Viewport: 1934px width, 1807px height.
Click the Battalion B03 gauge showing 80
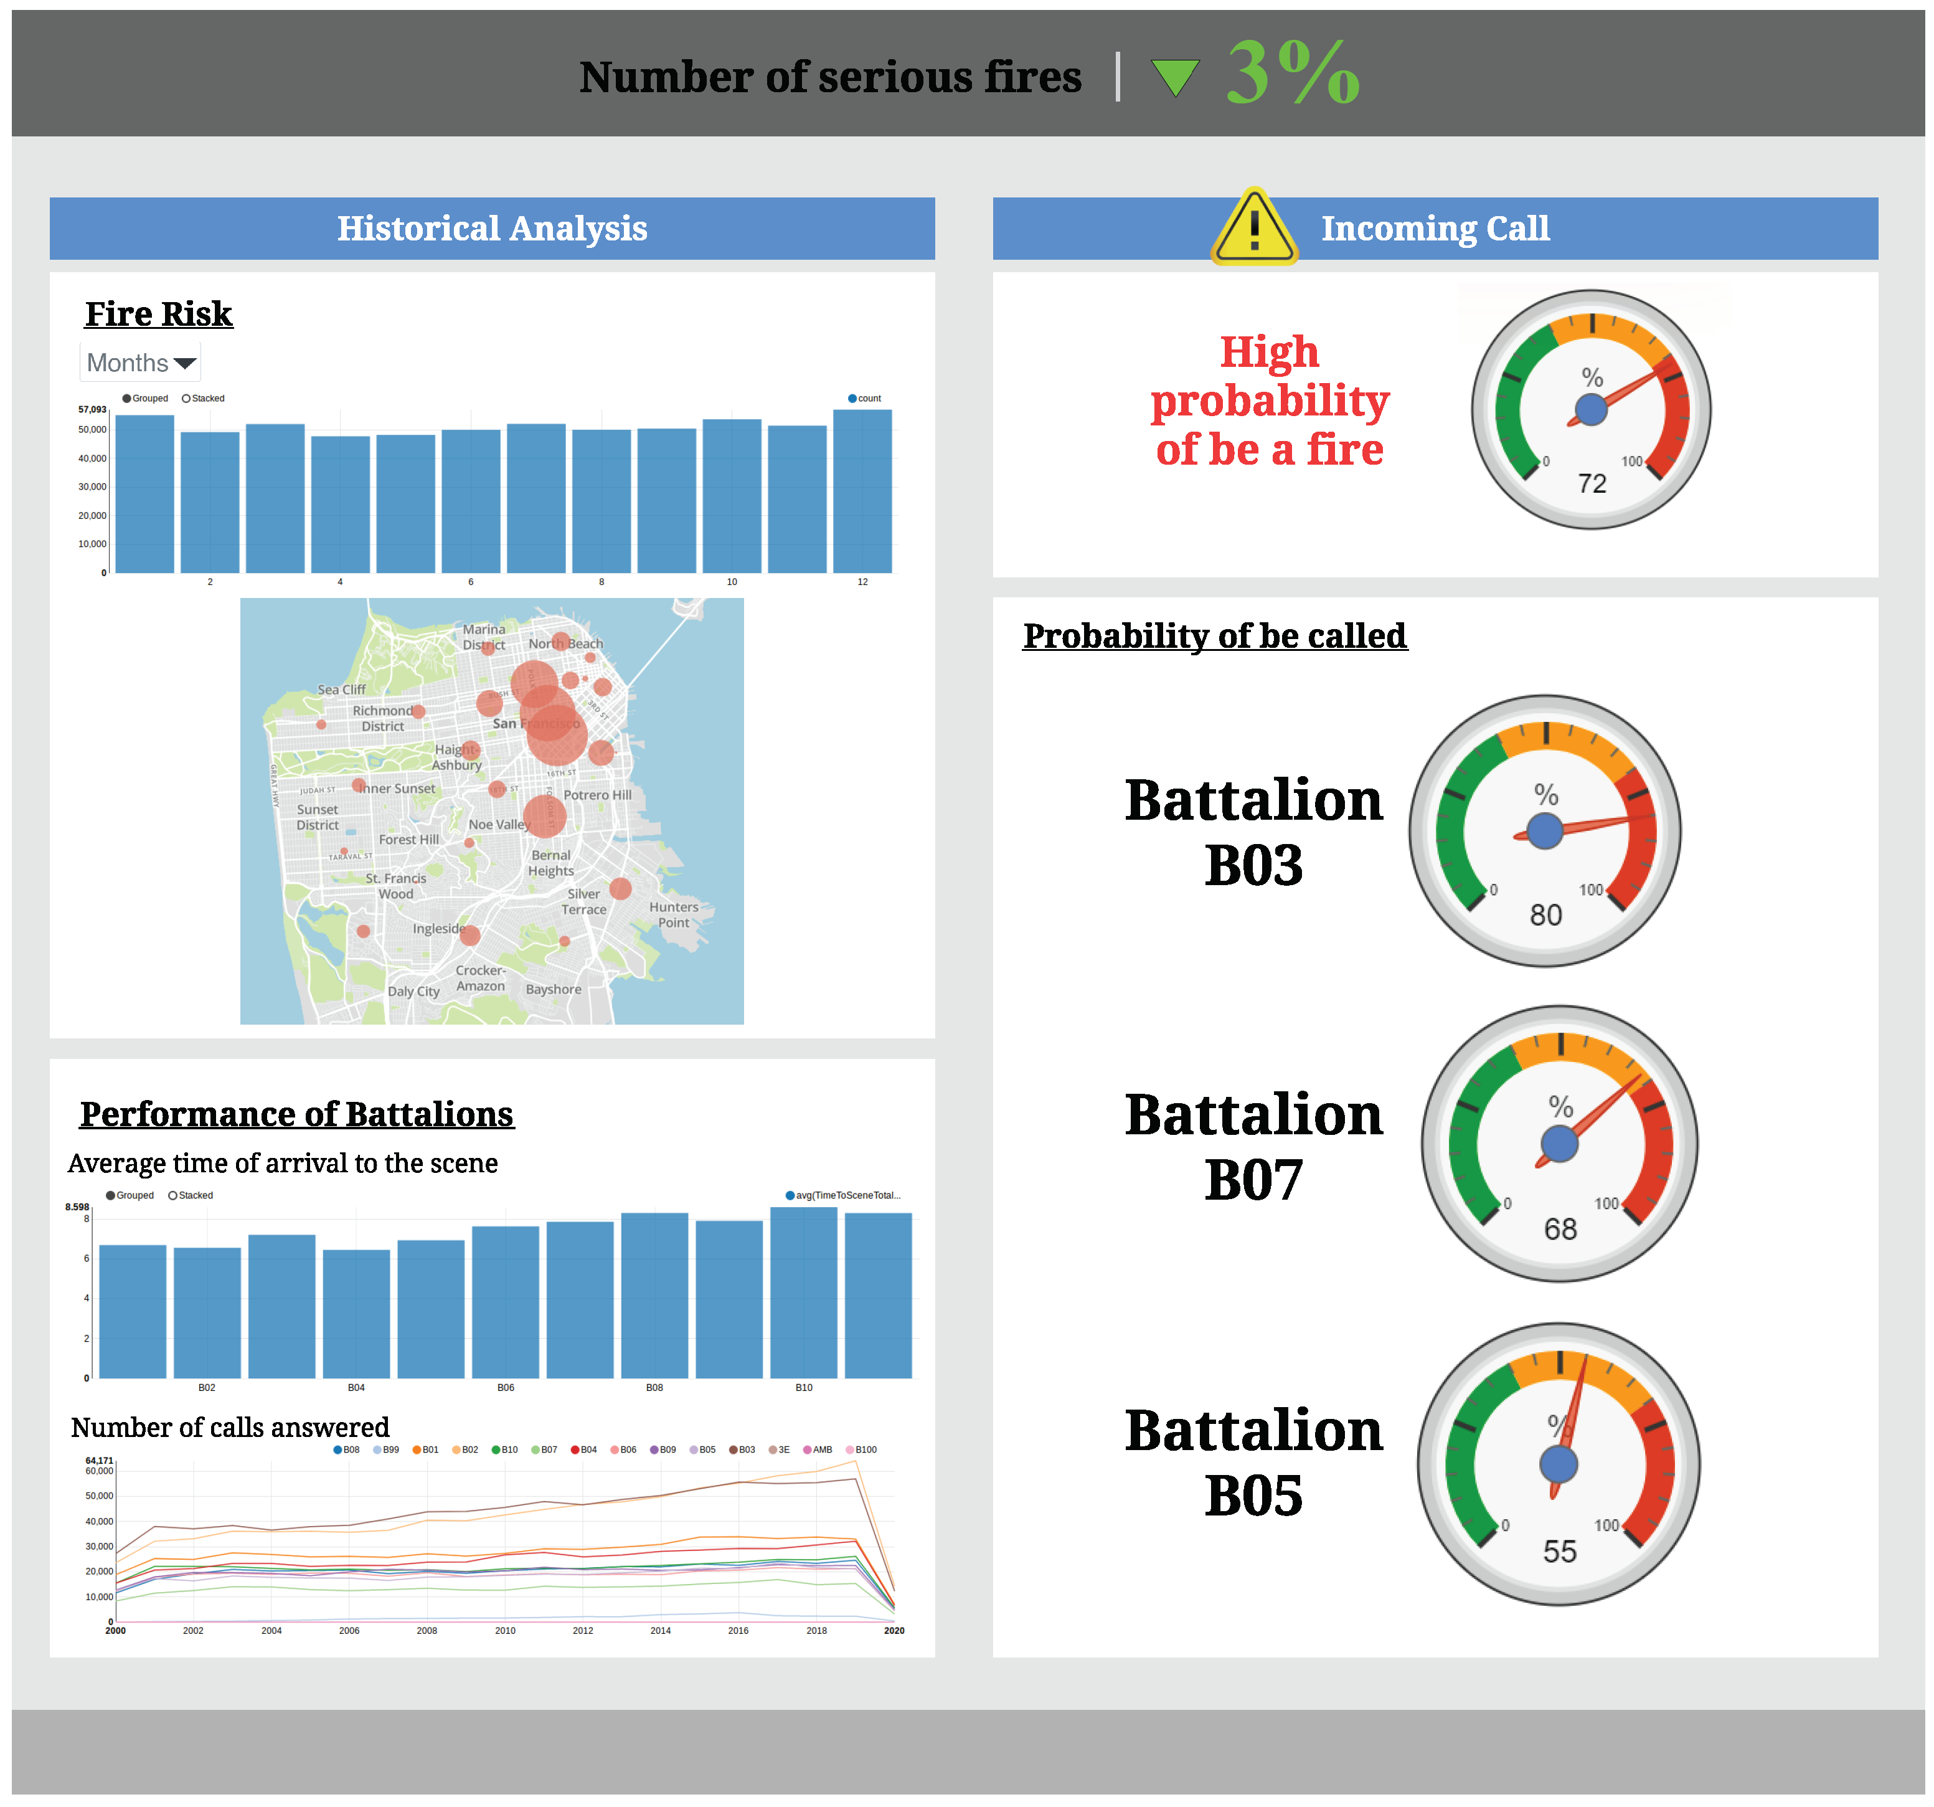pos(1545,831)
